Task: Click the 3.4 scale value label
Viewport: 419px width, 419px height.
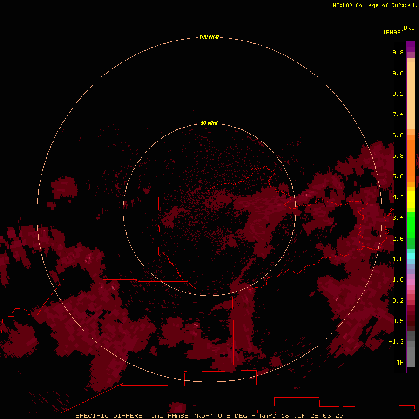Action: (398, 218)
